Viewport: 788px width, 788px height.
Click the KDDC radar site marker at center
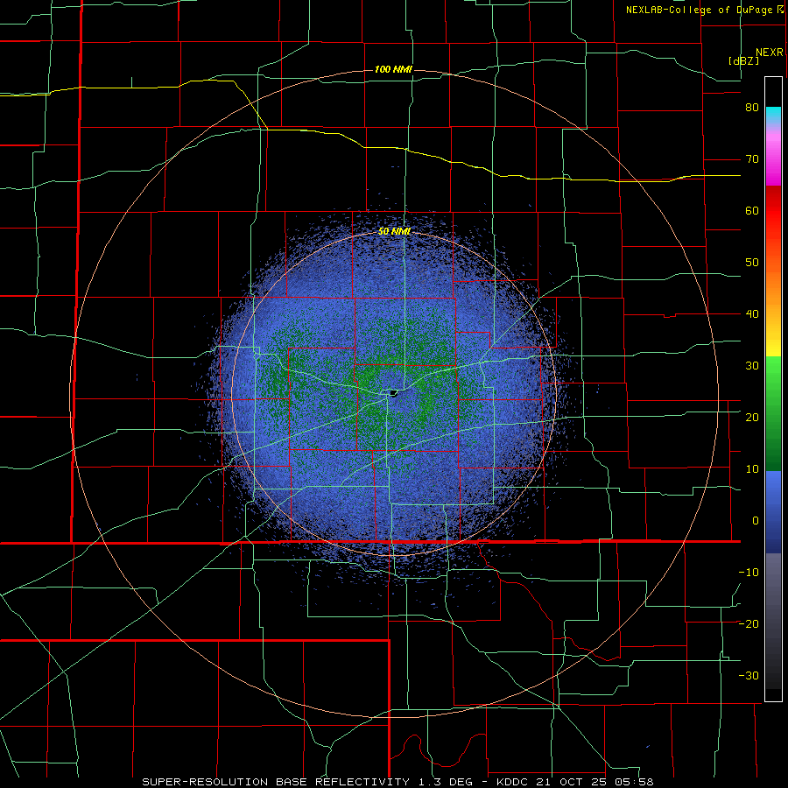(x=393, y=393)
